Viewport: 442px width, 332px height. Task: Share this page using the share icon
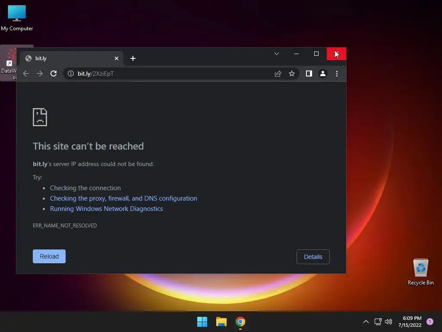(x=278, y=73)
